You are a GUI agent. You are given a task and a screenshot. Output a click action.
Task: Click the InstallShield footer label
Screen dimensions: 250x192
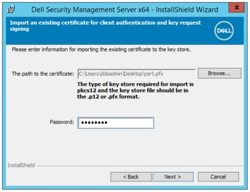click(21, 165)
